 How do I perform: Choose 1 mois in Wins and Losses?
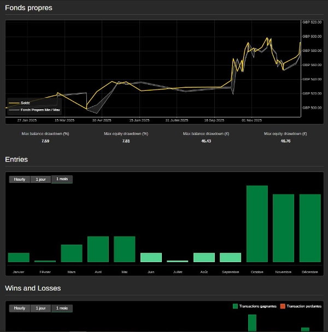click(x=62, y=308)
